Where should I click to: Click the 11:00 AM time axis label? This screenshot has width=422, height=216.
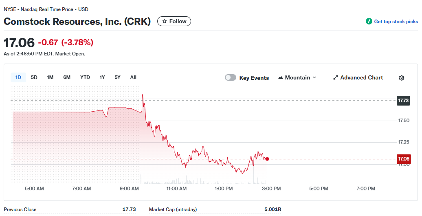[176, 189]
